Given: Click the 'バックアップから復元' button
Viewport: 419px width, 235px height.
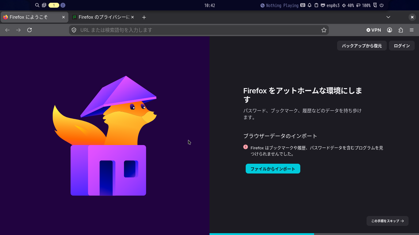Looking at the screenshot, I should pyautogui.click(x=362, y=46).
